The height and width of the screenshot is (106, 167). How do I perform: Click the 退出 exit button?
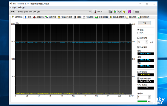(137, 12)
